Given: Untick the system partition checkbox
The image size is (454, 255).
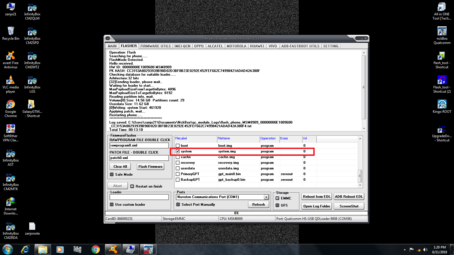Looking at the screenshot, I should 178,151.
